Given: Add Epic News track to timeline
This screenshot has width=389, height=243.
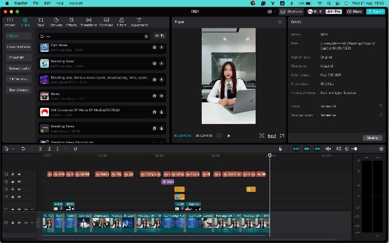Looking at the screenshot, I should click(x=162, y=47).
